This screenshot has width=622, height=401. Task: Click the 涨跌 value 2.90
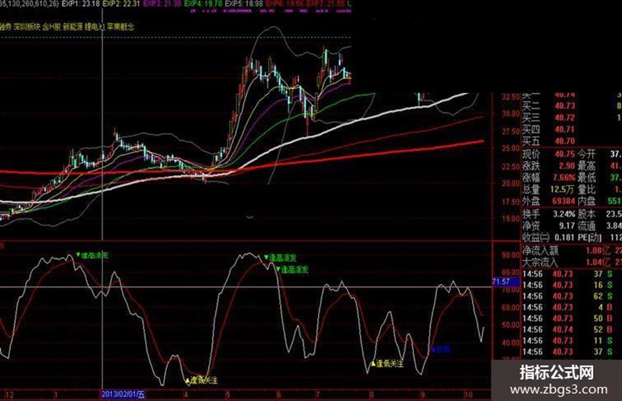click(567, 166)
